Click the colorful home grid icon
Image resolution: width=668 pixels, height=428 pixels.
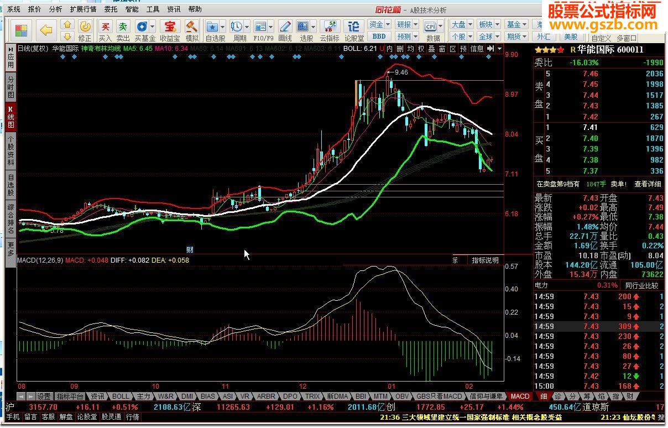coord(21,30)
